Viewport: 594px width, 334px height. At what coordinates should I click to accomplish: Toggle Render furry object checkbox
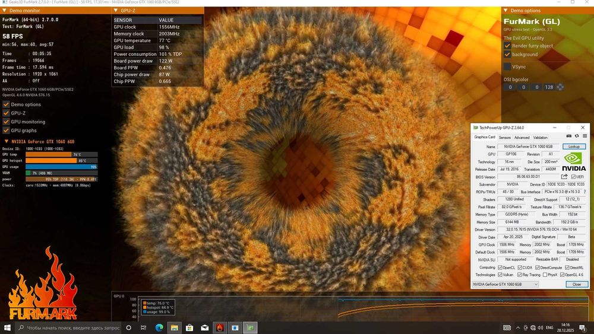coord(507,46)
